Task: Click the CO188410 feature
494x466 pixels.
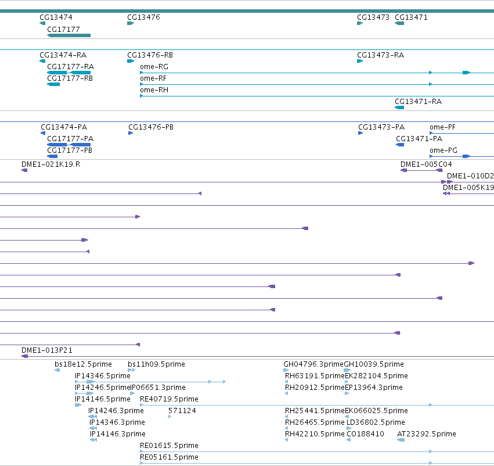Action: 365,434
